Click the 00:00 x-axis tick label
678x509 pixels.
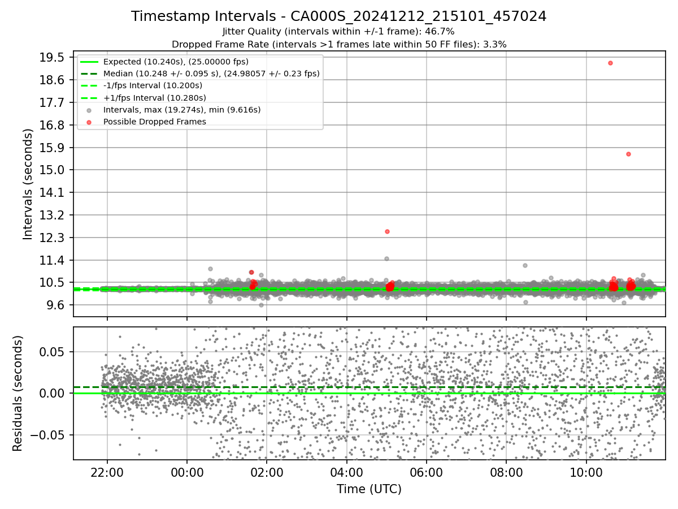click(x=187, y=473)
